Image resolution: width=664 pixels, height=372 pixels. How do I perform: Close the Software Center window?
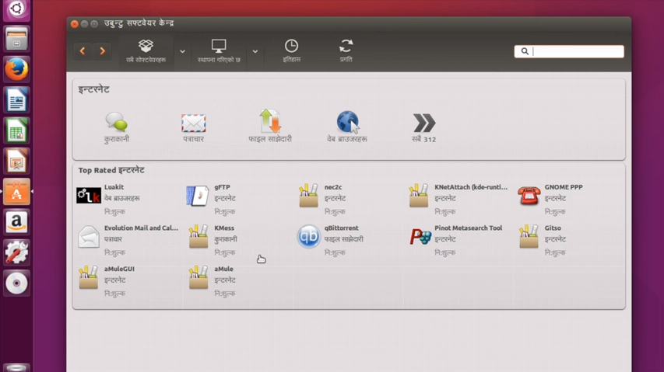[x=75, y=24]
